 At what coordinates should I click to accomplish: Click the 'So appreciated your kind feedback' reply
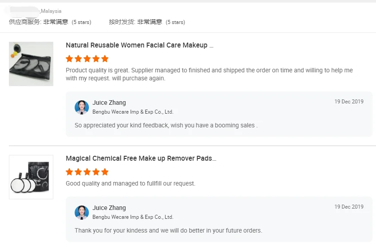166,125
